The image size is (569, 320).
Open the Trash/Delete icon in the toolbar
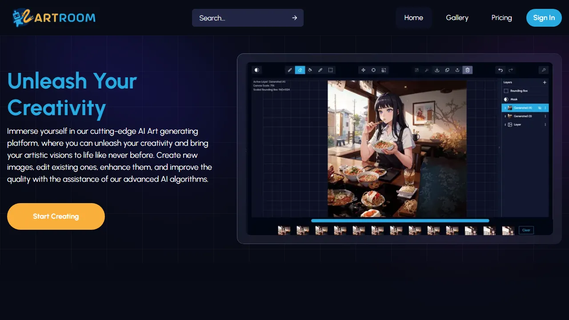point(467,70)
